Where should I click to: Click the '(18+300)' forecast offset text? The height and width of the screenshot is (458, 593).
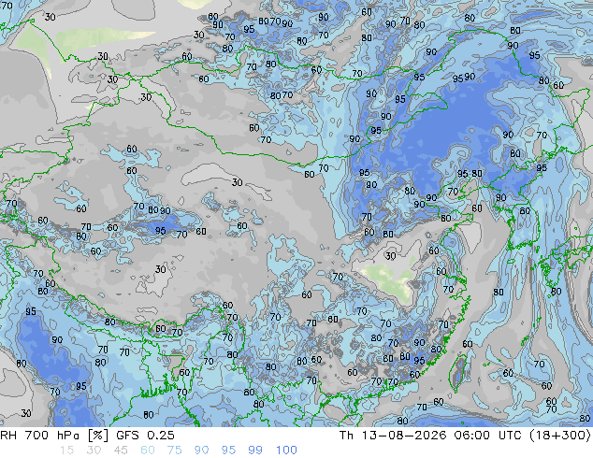click(559, 436)
